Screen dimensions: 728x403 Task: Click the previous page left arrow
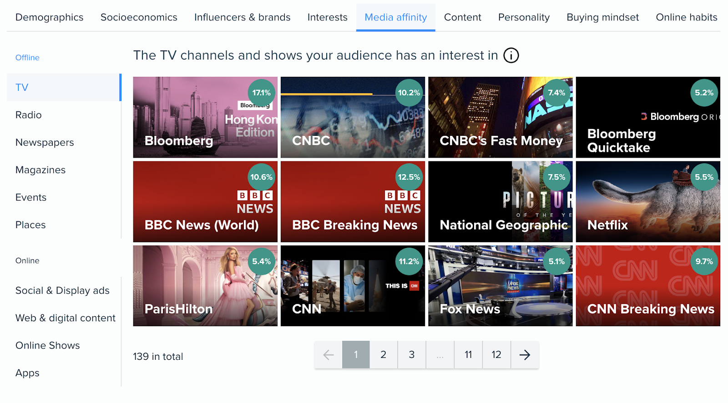pos(328,355)
